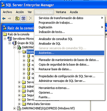
Task: Toggle the console tree show/hide icon
Action: [x=23, y=18]
